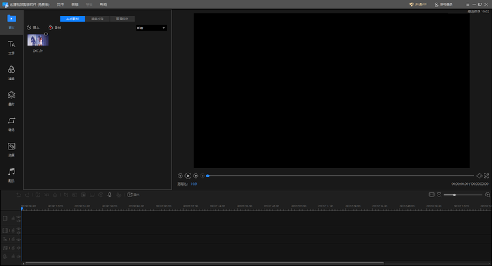Adjust the timeline zoom slider handle
This screenshot has height=266, width=492.
point(454,195)
